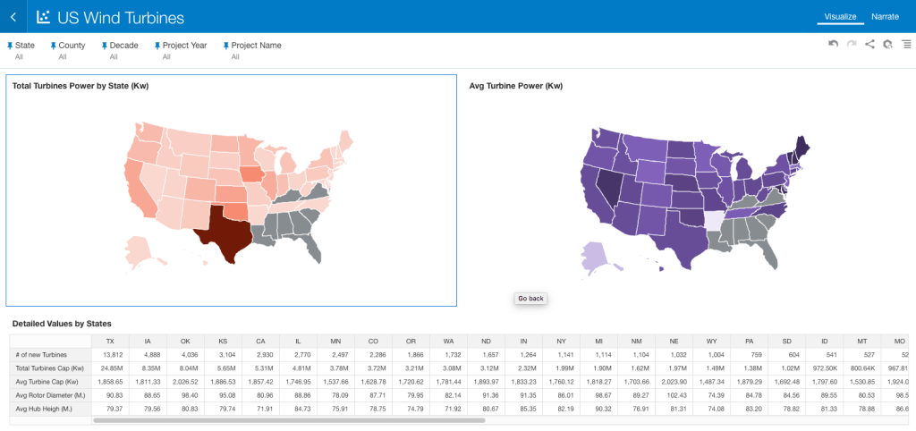Select the Visualize tab

[840, 17]
